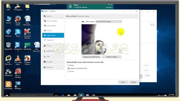Click the VLC media player desktop icon

coord(18,60)
